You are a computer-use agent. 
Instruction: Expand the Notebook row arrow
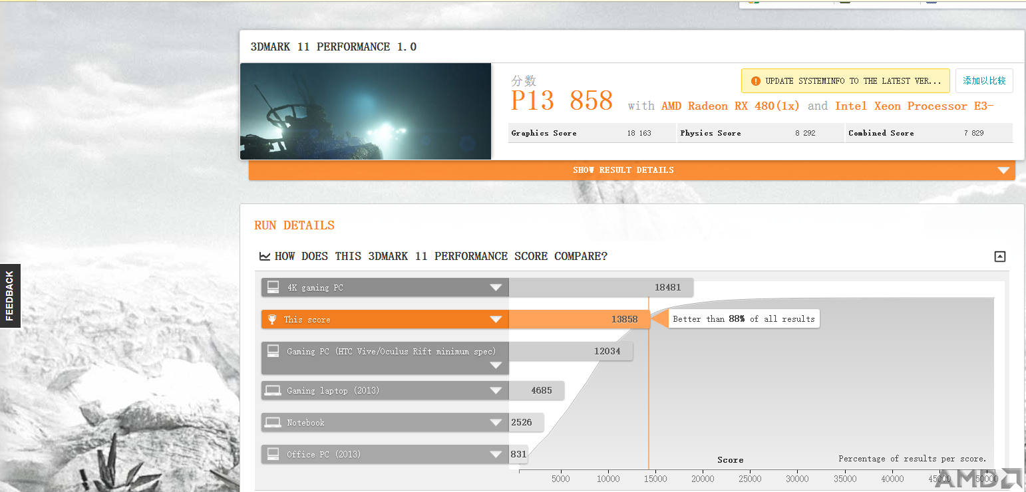496,423
